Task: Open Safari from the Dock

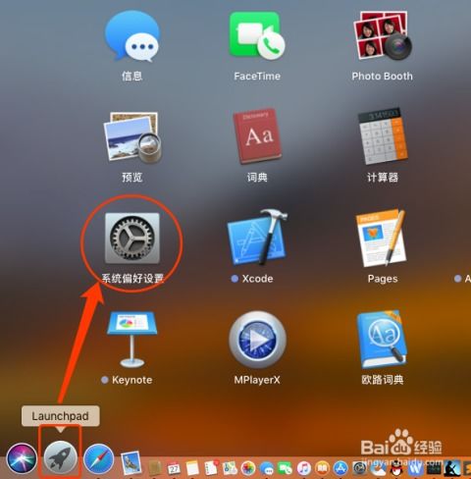Action: pyautogui.click(x=99, y=459)
